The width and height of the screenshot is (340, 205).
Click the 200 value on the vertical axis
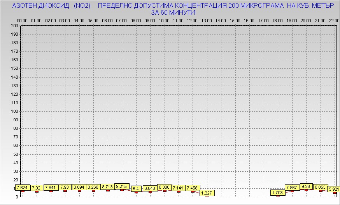click(14, 26)
